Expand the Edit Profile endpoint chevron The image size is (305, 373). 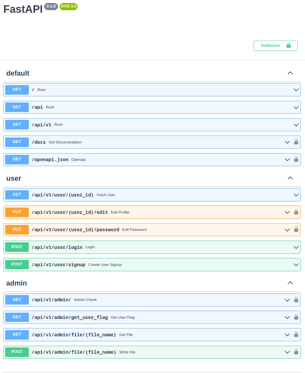[x=287, y=213]
